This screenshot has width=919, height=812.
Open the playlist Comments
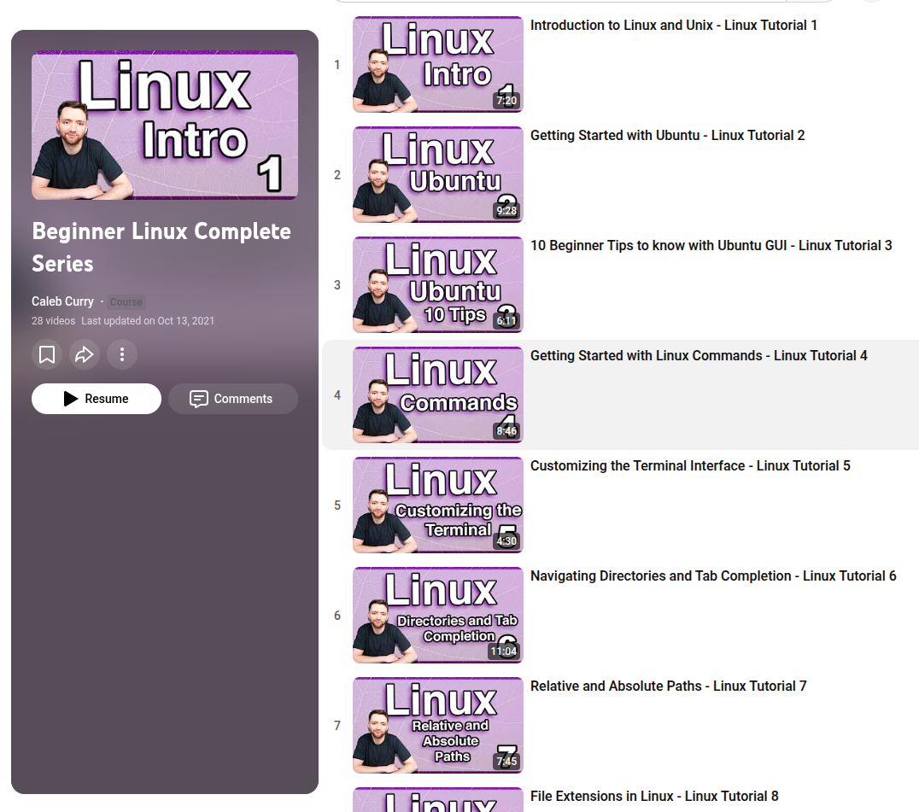coord(232,399)
